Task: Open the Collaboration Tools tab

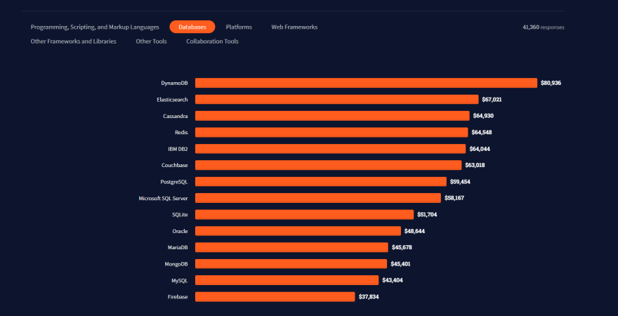Action: (212, 41)
